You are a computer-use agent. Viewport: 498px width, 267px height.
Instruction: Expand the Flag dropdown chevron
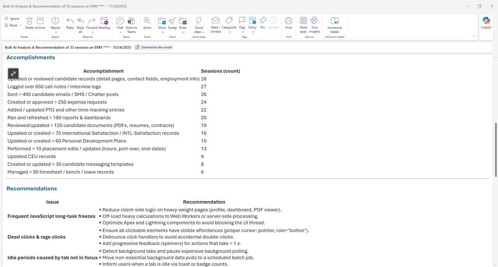242,32
